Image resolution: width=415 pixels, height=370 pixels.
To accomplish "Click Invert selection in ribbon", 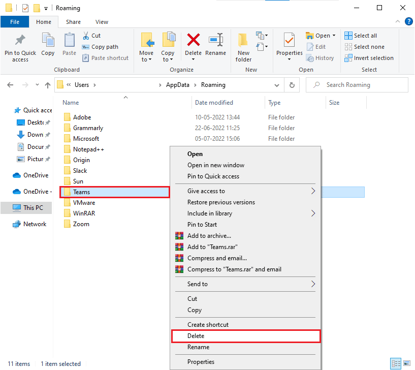I will click(x=369, y=58).
